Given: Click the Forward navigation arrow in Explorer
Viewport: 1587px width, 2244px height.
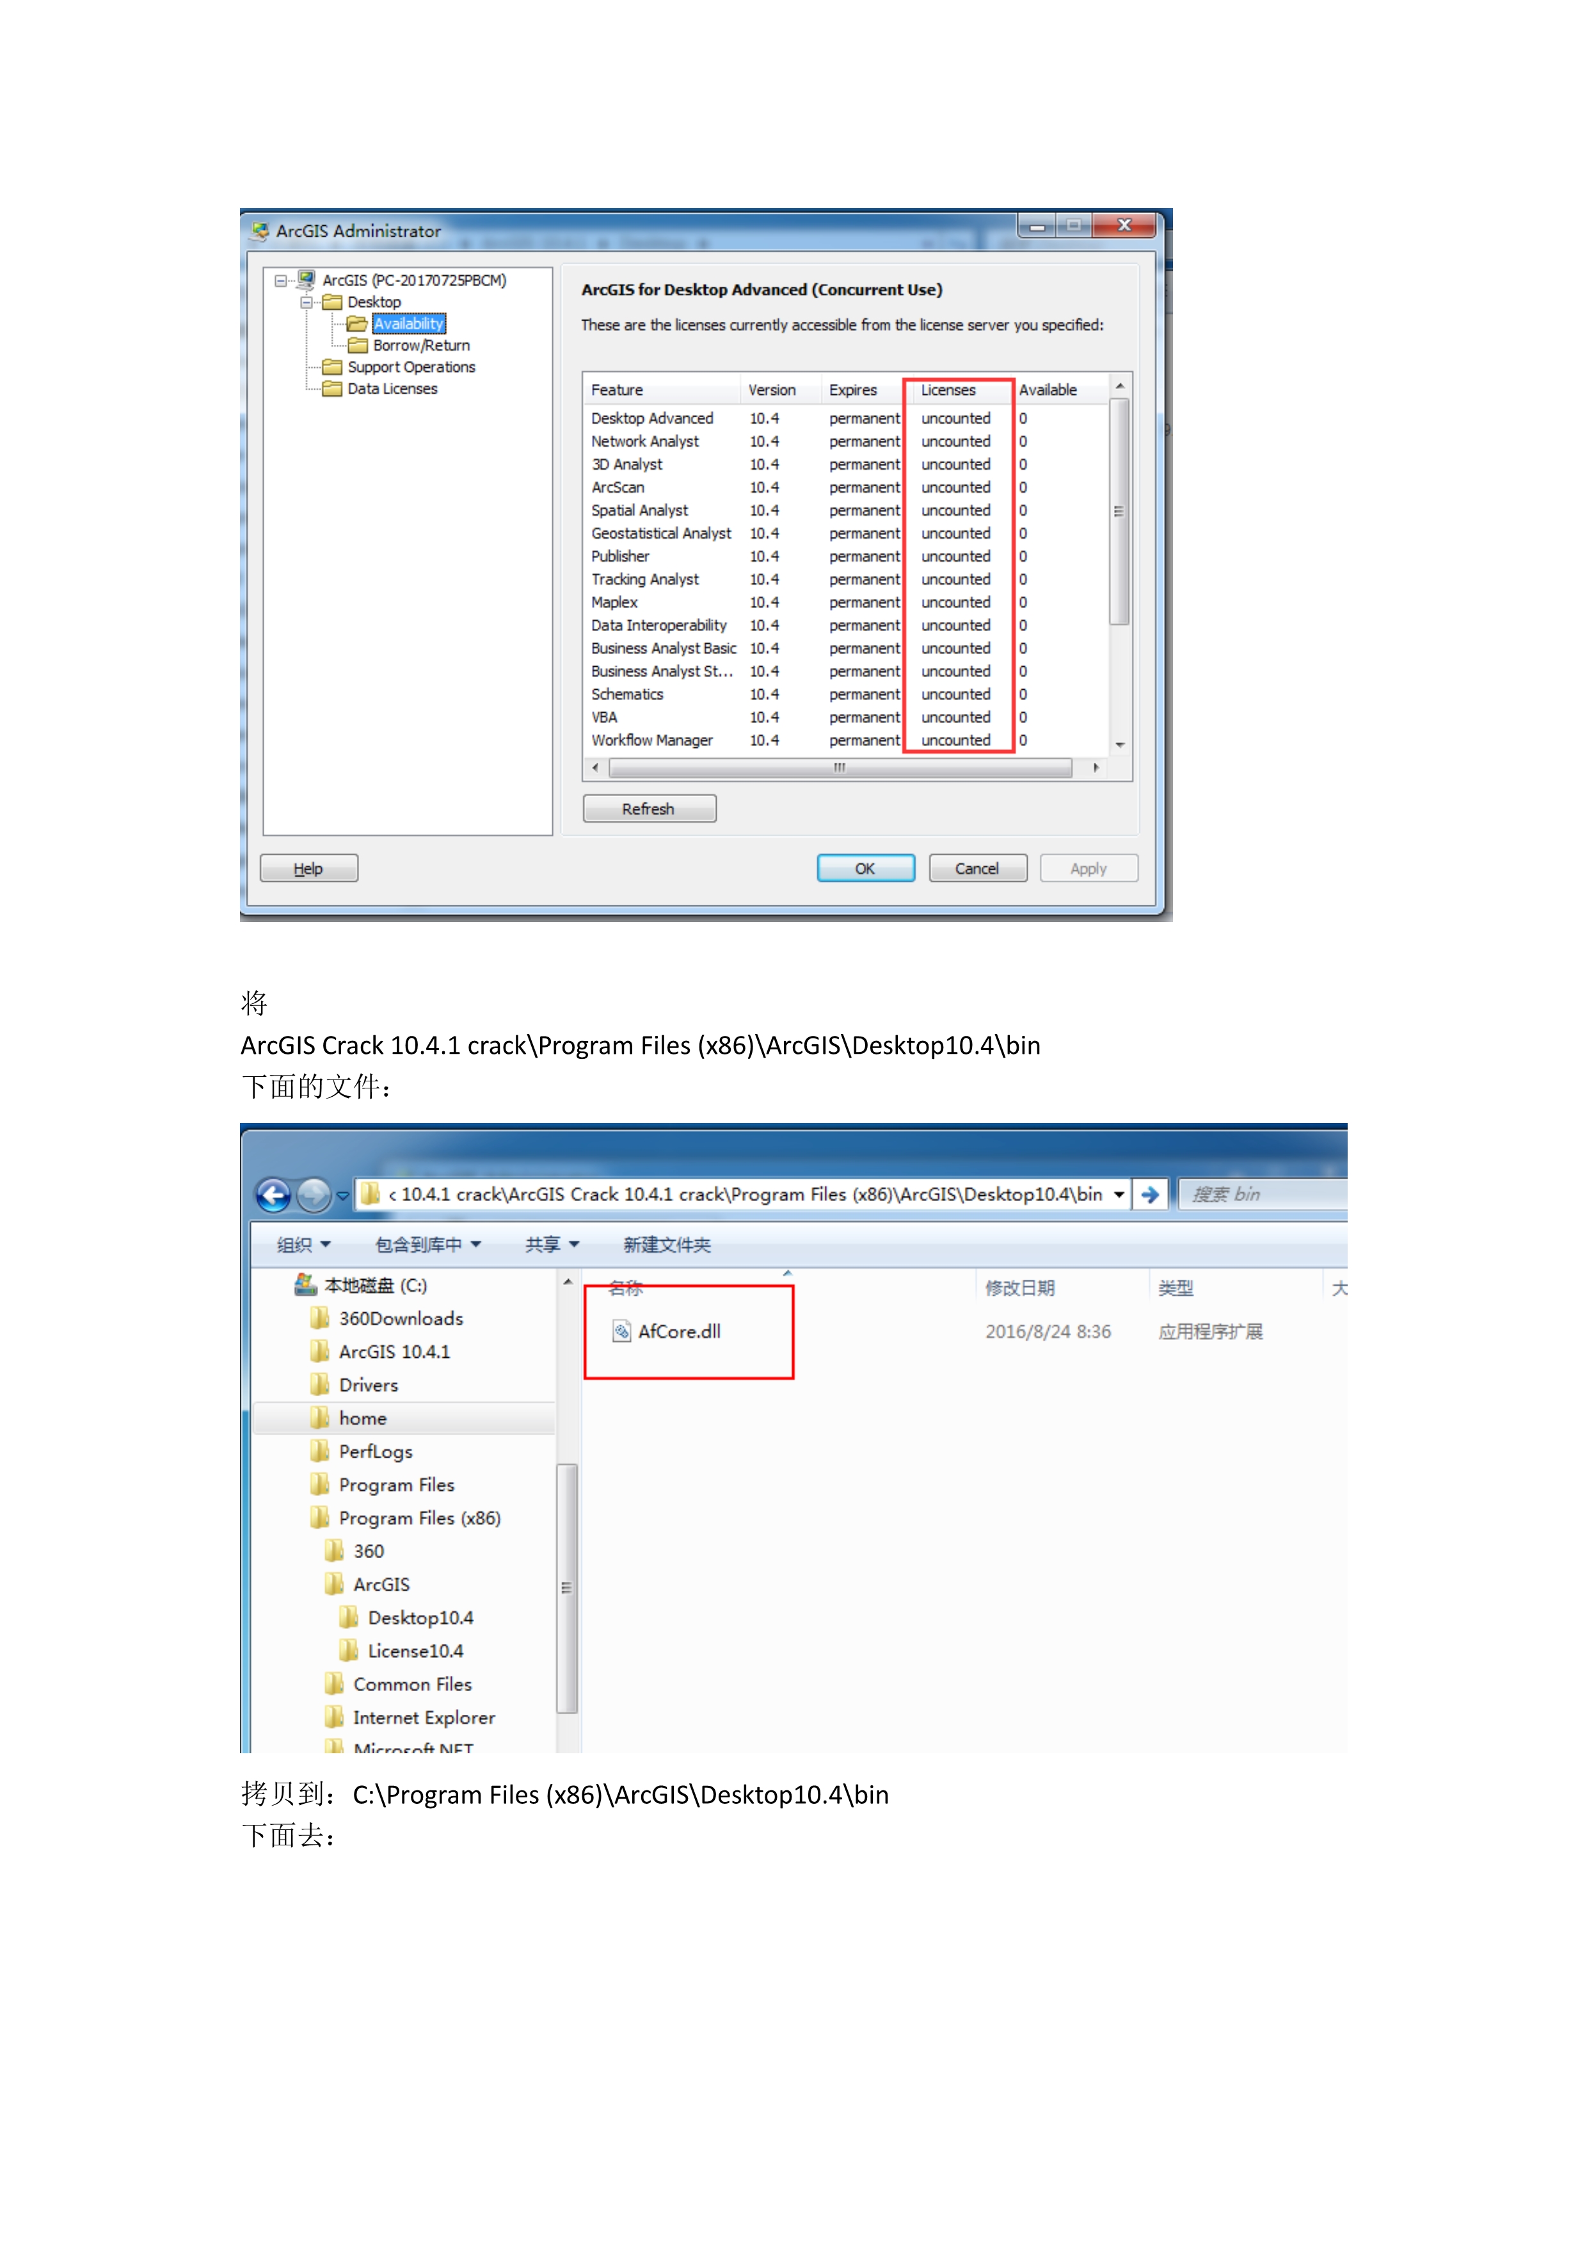Looking at the screenshot, I should [314, 1195].
